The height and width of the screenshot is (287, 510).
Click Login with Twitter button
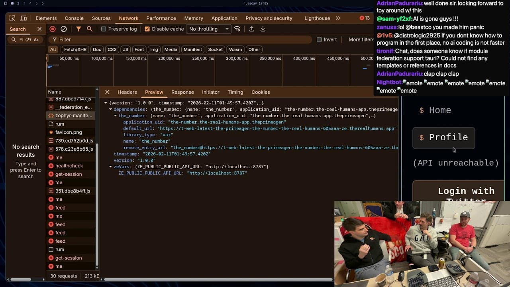(459, 191)
